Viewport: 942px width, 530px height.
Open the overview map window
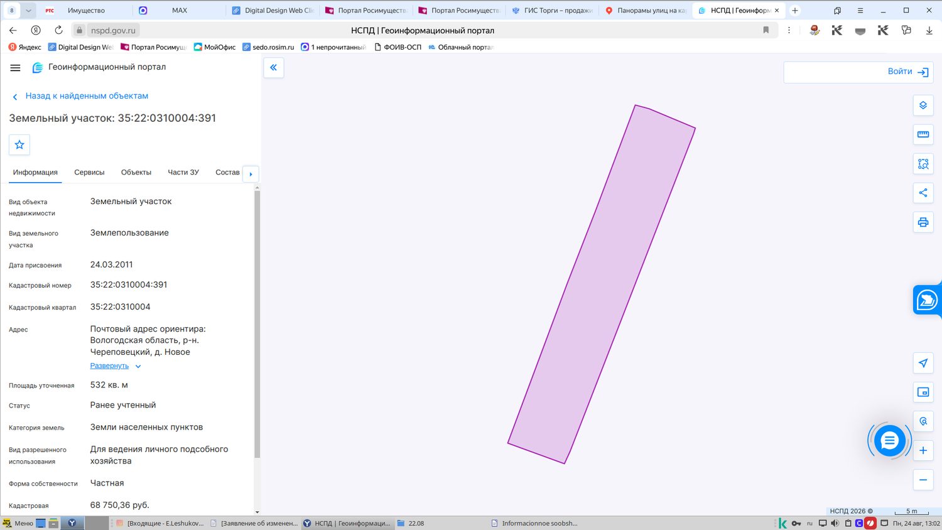click(923, 392)
